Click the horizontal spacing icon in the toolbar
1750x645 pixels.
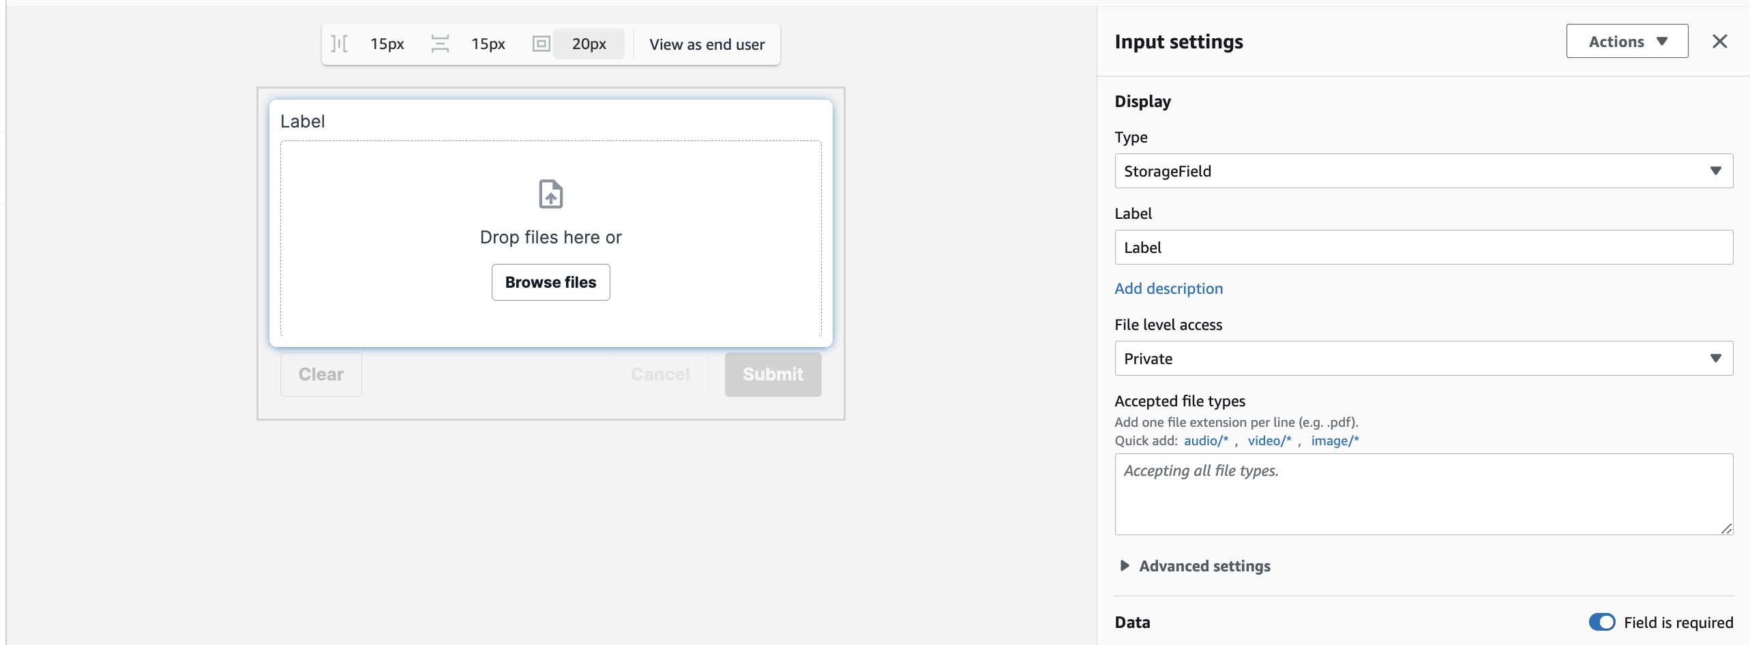point(339,44)
